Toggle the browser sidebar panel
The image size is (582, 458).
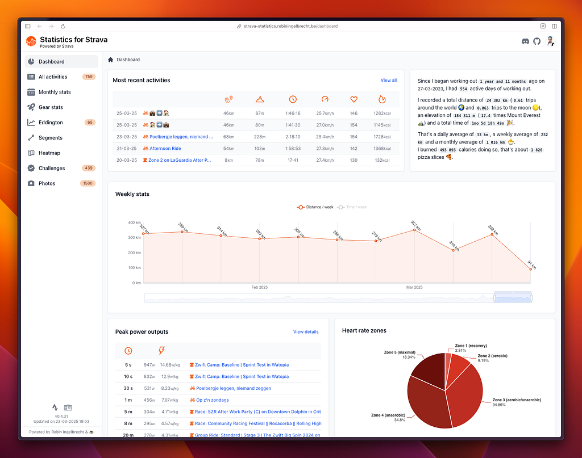click(x=27, y=26)
